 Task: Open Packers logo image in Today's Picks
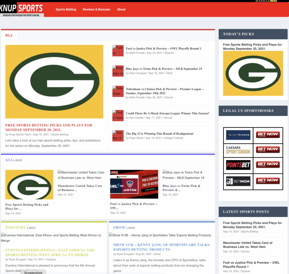point(253,73)
